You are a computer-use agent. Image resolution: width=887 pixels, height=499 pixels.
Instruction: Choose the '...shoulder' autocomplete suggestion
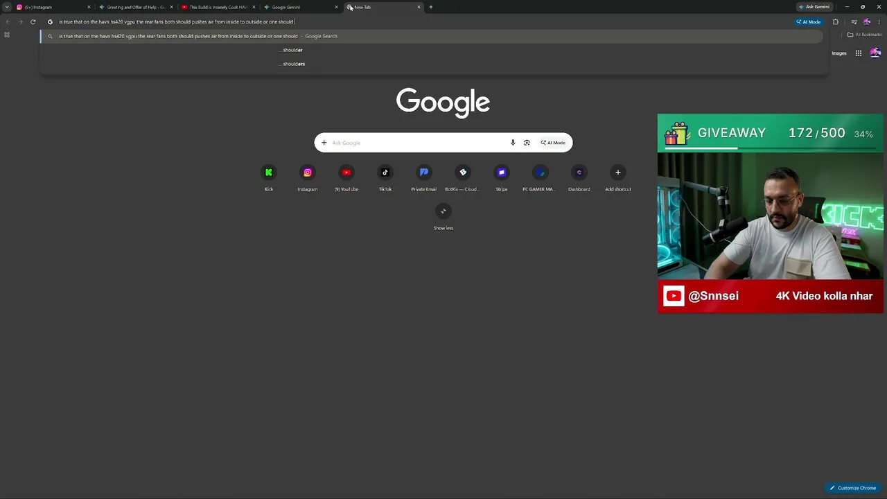292,50
